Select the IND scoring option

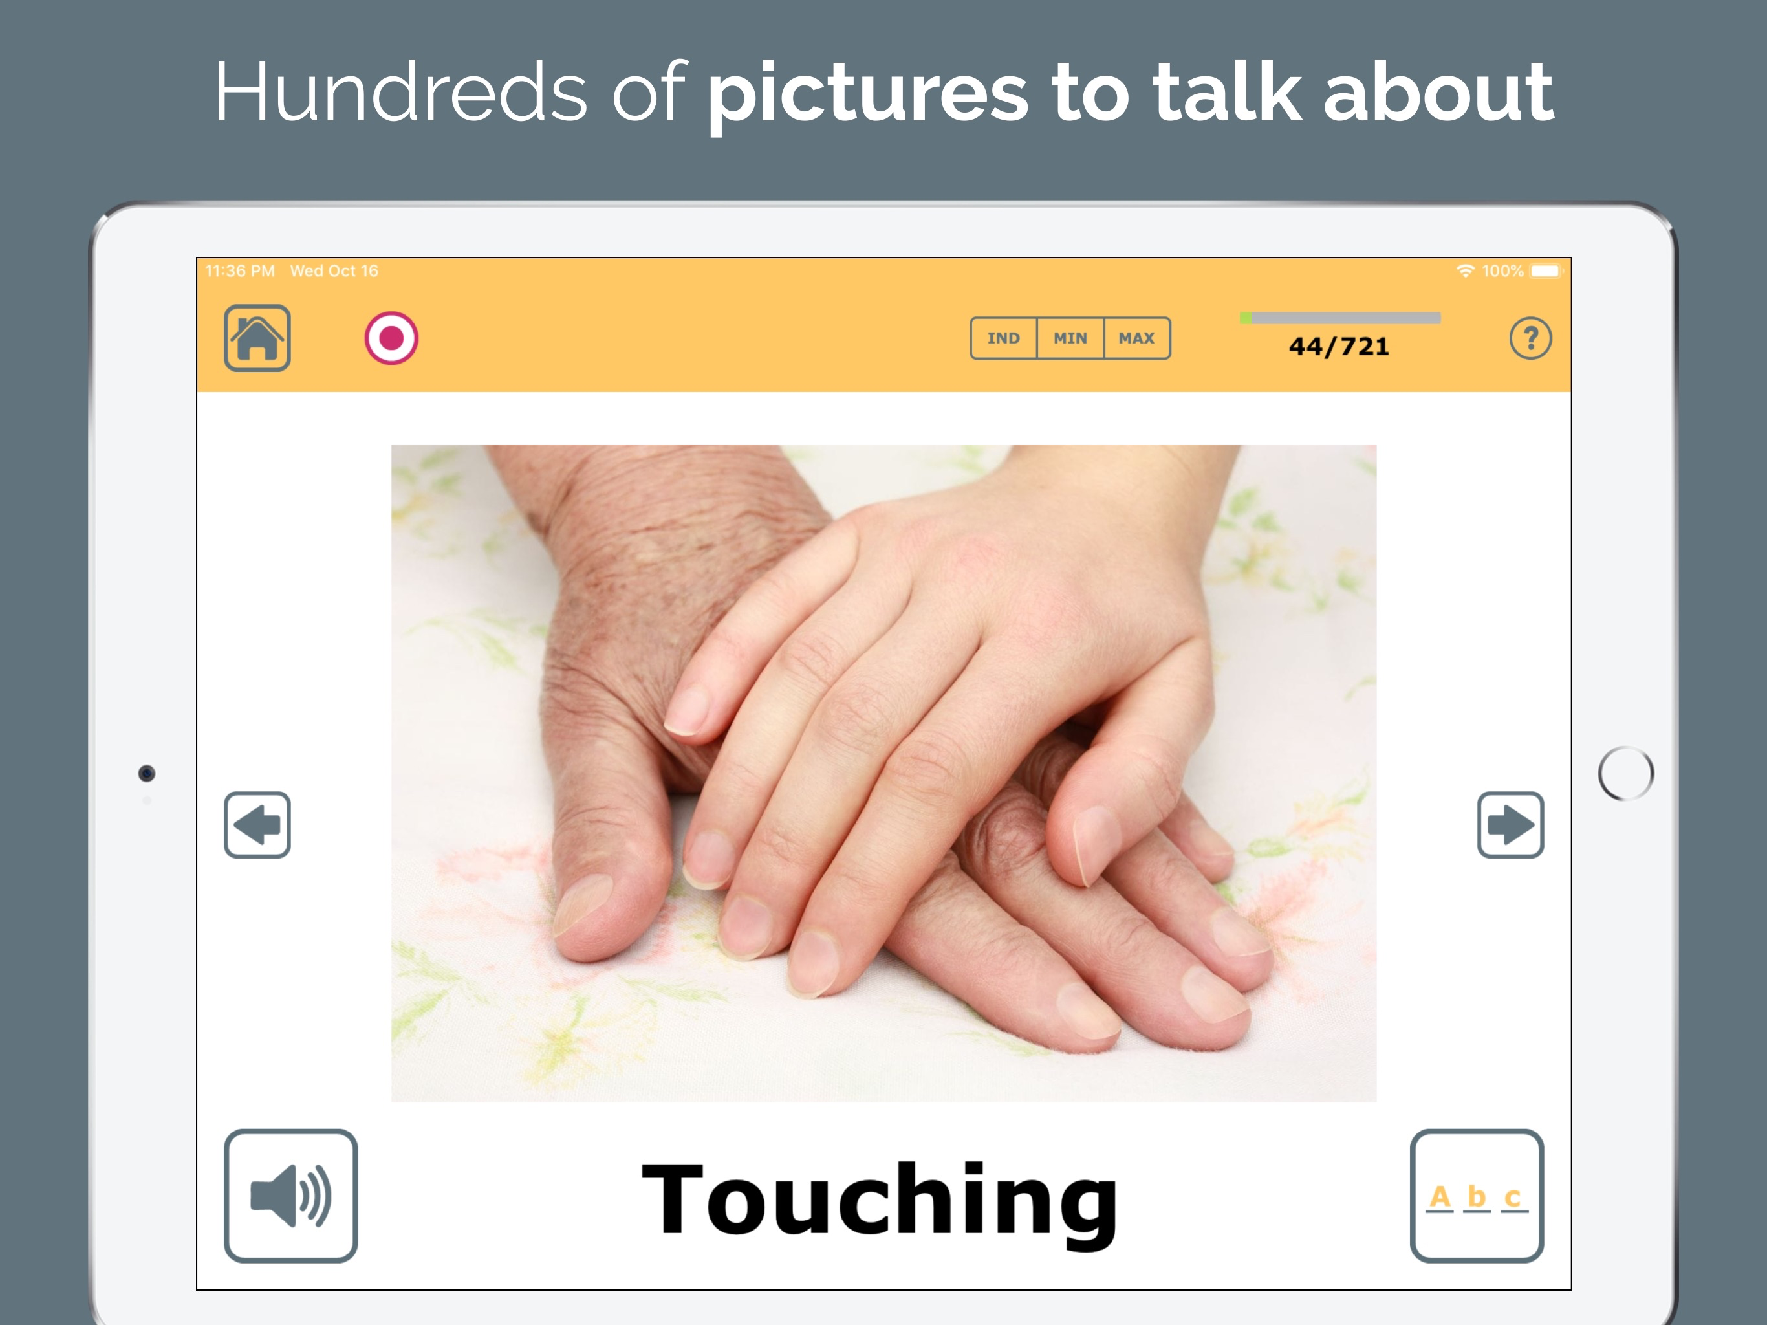(x=1003, y=338)
